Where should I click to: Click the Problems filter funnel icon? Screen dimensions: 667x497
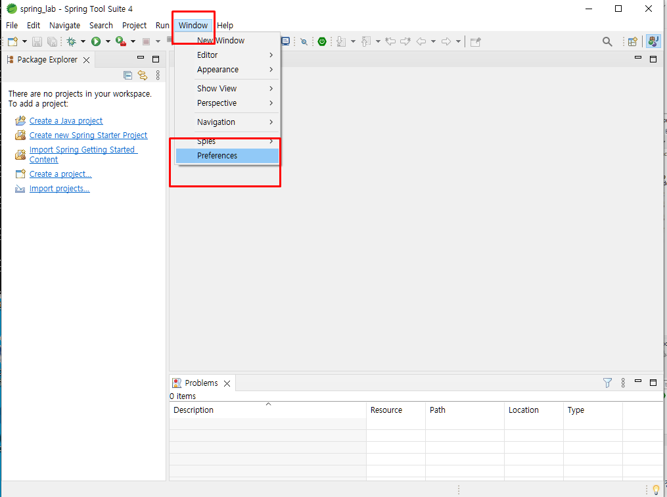point(607,383)
